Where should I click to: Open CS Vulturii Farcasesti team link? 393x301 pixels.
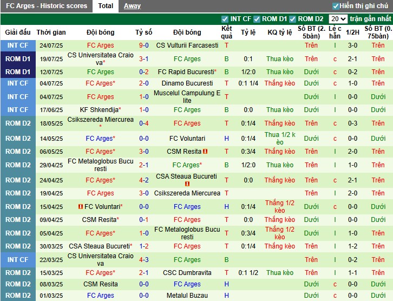pyautogui.click(x=187, y=45)
